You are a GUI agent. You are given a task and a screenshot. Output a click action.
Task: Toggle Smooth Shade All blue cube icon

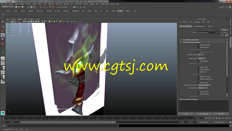click(x=45, y=22)
